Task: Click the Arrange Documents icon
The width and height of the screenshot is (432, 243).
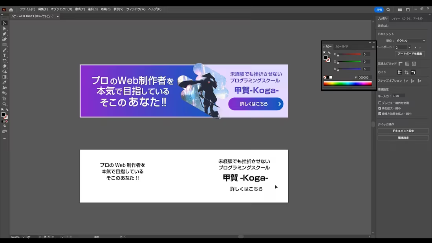Action: [400, 10]
